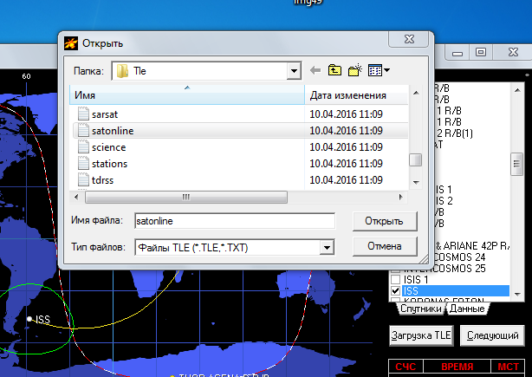The height and width of the screenshot is (377, 532).
Task: Click the dialog resize grip corner
Action: click(424, 259)
